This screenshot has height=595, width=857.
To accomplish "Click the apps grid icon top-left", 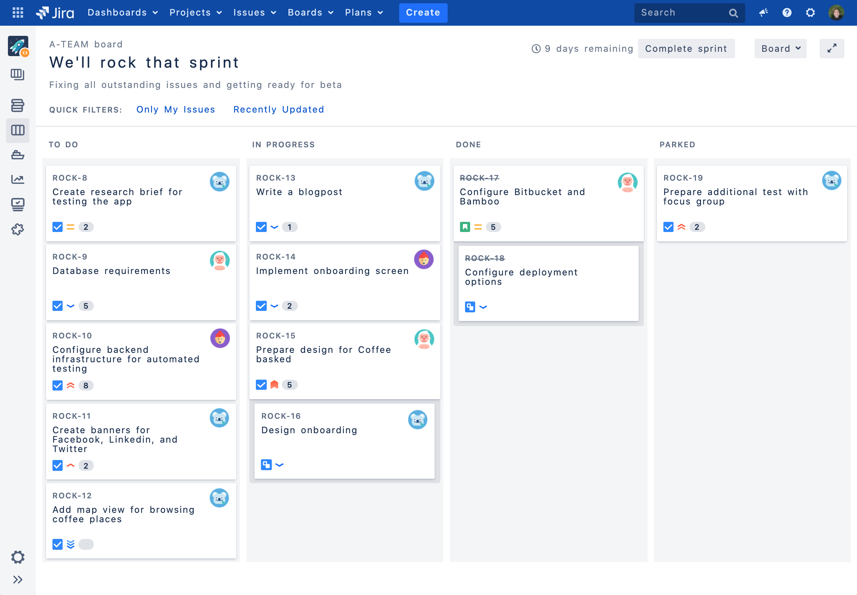I will pyautogui.click(x=18, y=12).
